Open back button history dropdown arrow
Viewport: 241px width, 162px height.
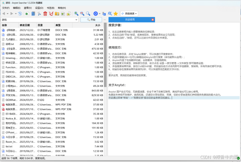8,14
